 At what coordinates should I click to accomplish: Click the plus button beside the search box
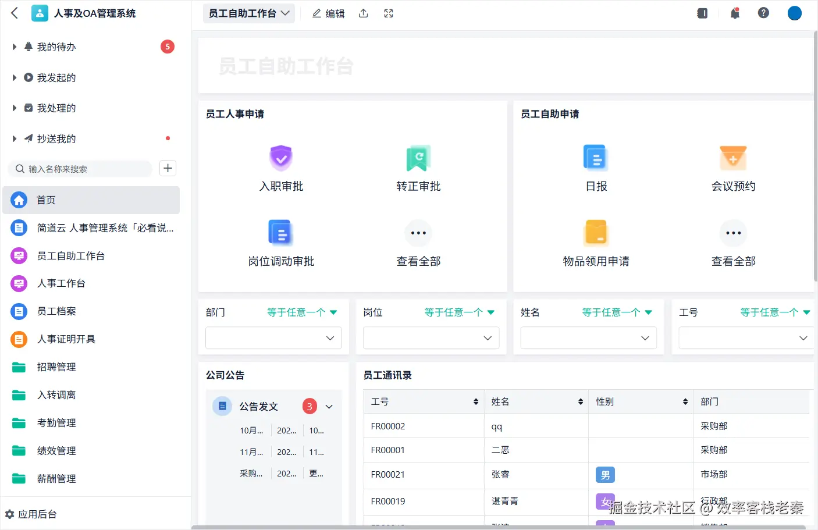168,168
